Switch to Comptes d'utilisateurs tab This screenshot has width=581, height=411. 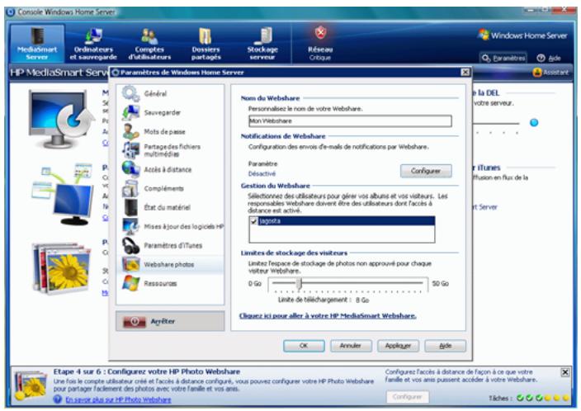point(149,44)
